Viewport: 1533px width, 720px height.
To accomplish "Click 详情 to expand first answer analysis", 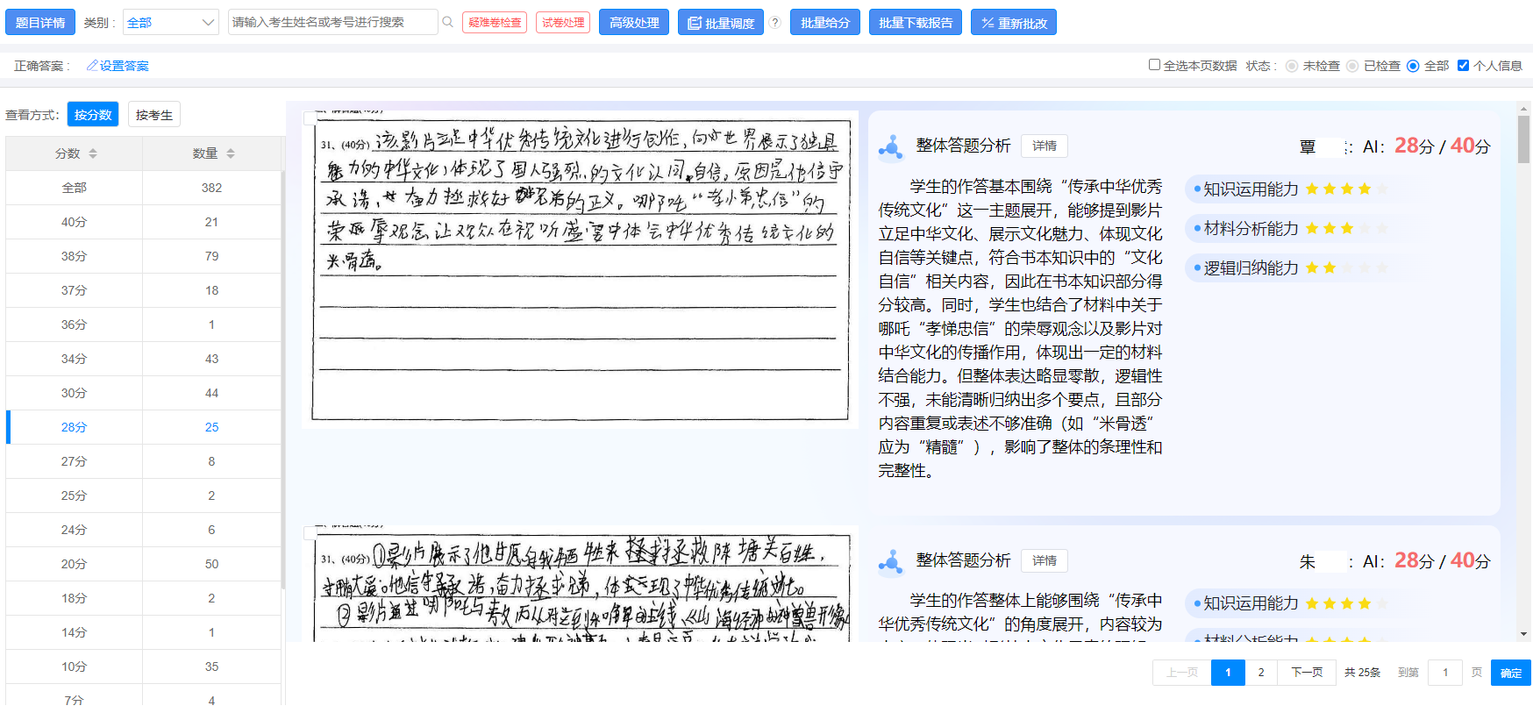I will 1044,146.
